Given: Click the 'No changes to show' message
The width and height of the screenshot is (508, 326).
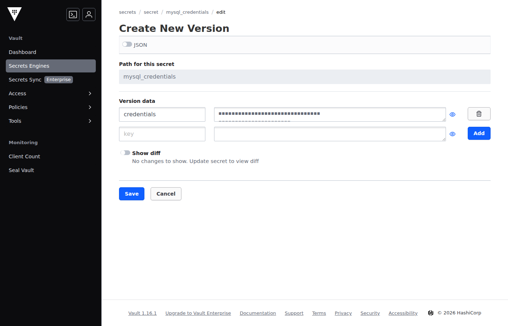Looking at the screenshot, I should 196,161.
